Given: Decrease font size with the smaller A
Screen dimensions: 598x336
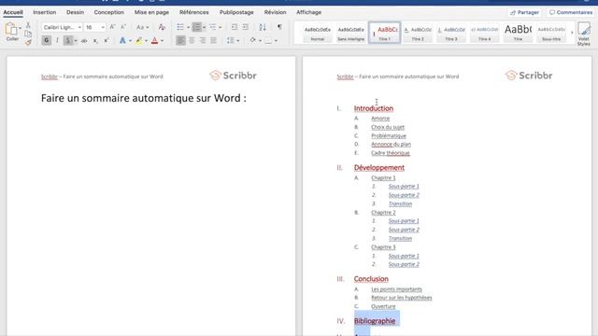Looking at the screenshot, I should [x=122, y=27].
